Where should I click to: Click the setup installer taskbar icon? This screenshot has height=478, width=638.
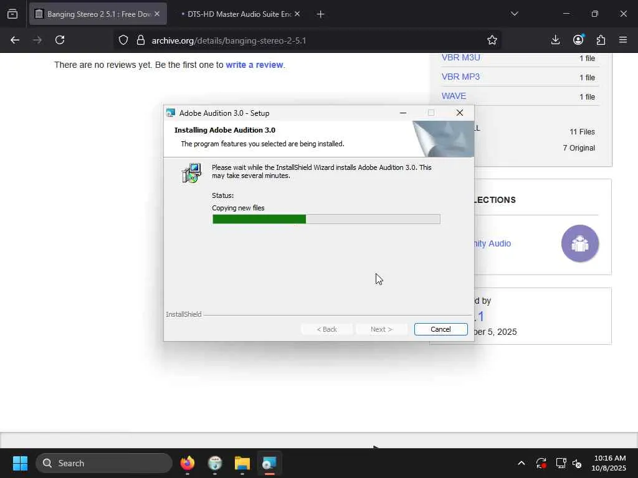point(269,463)
